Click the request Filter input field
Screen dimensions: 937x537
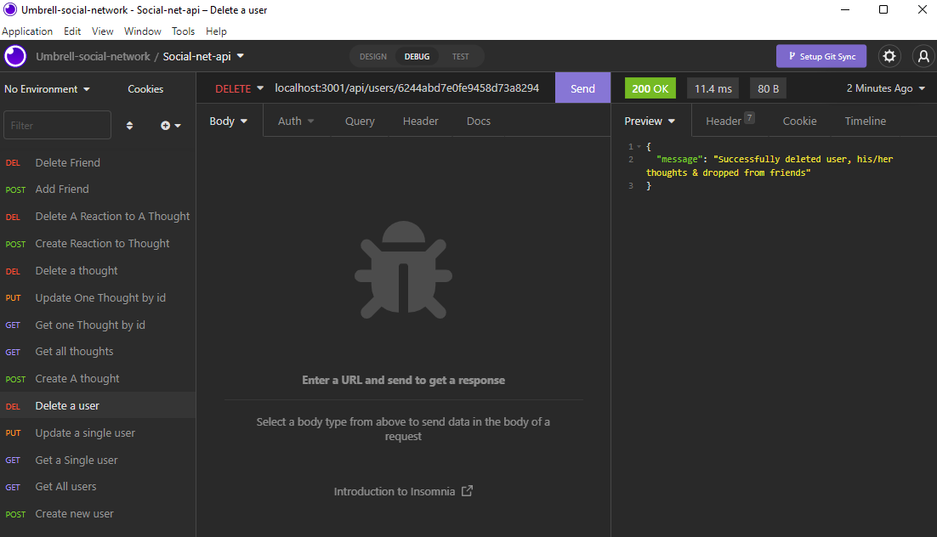56,124
